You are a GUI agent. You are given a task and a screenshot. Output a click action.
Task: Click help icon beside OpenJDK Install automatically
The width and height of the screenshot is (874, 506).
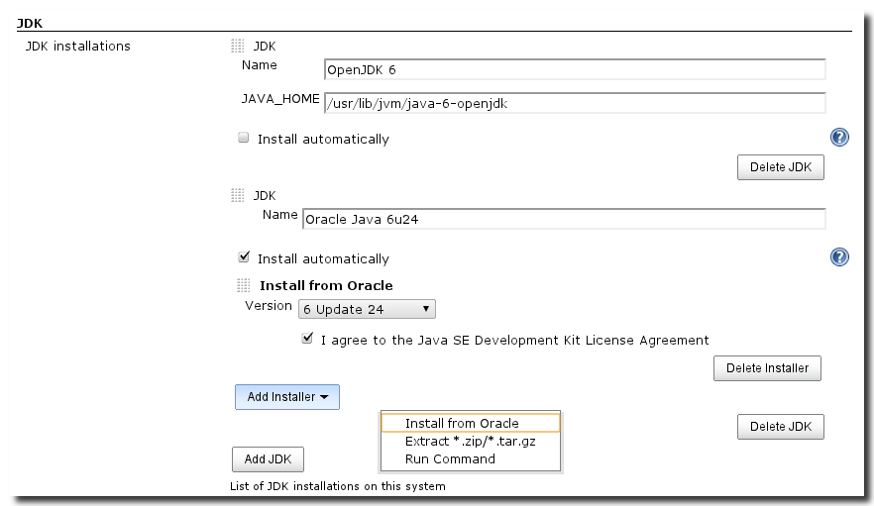tap(839, 138)
